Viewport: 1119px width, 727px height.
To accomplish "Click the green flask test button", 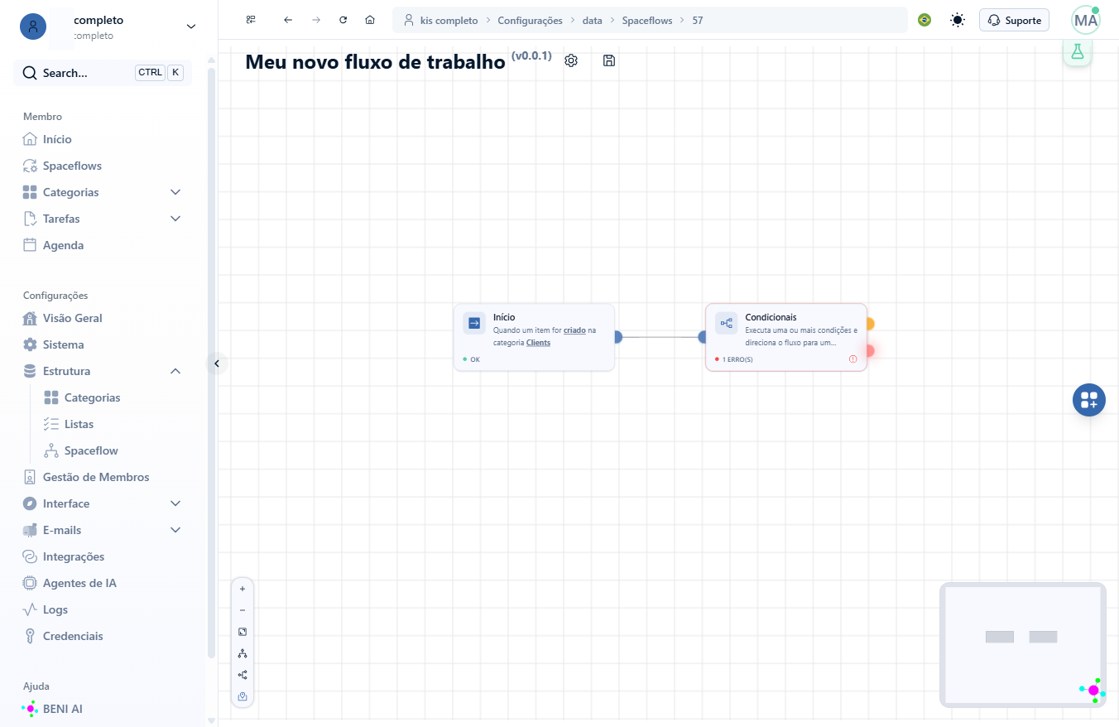I will click(1078, 51).
